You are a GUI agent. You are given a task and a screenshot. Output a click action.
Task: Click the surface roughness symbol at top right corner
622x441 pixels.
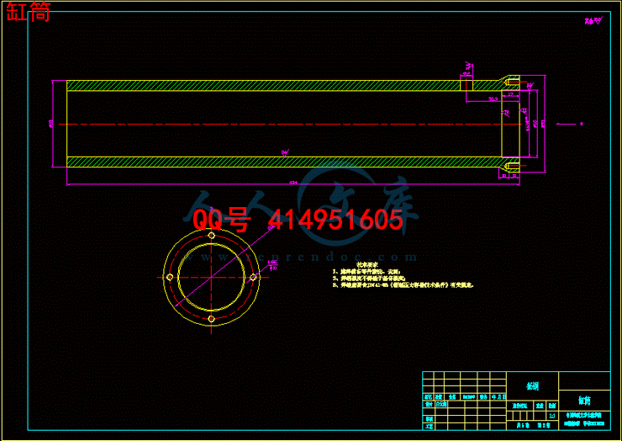[x=593, y=20]
